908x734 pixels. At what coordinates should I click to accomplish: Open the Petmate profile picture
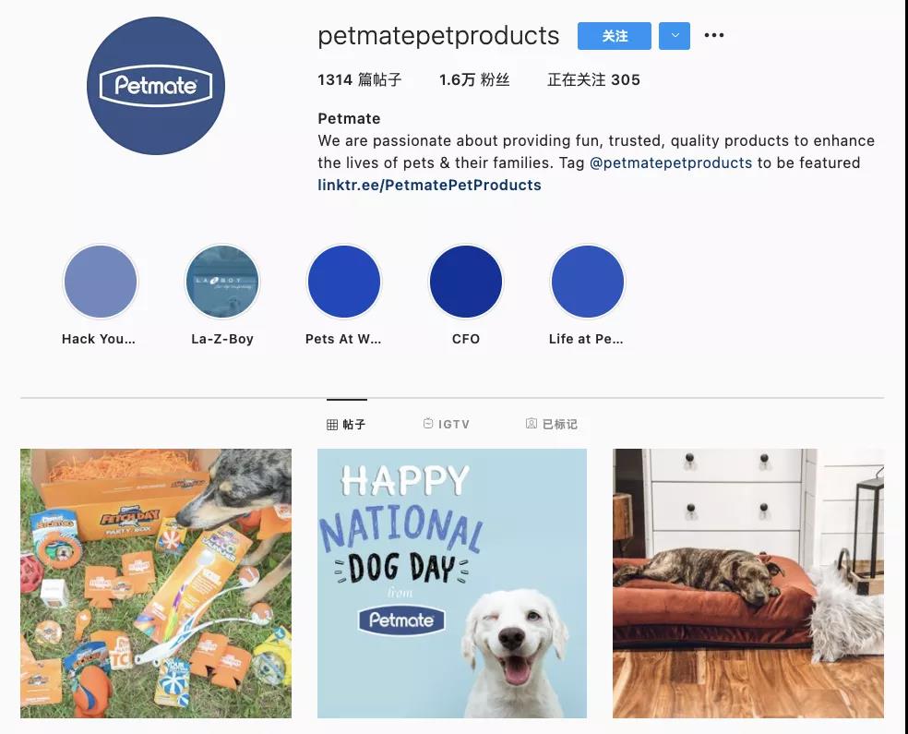pos(156,86)
